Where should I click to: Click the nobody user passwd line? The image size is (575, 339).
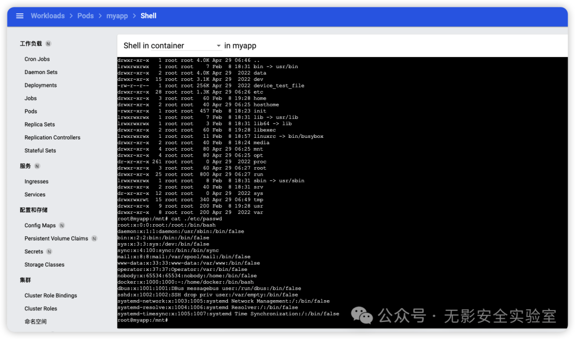pyautogui.click(x=187, y=276)
